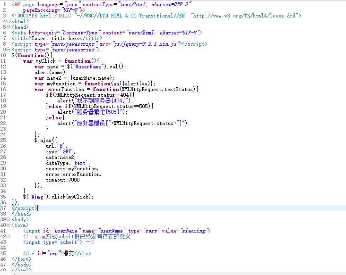Screen dimensions: 346x275
Task: Click the 'var myFunction' declaration line
Action: (95, 83)
